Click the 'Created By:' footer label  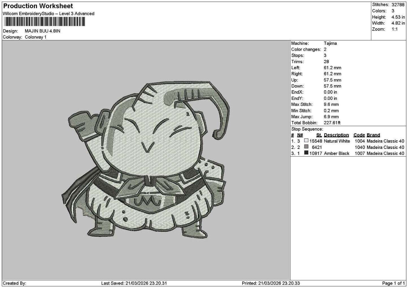tap(14, 283)
